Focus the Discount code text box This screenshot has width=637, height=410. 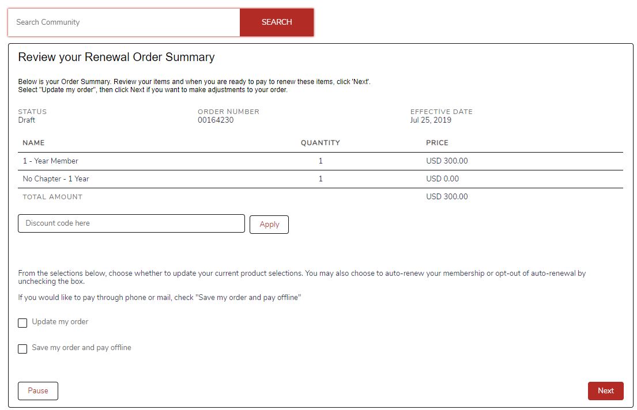(131, 223)
